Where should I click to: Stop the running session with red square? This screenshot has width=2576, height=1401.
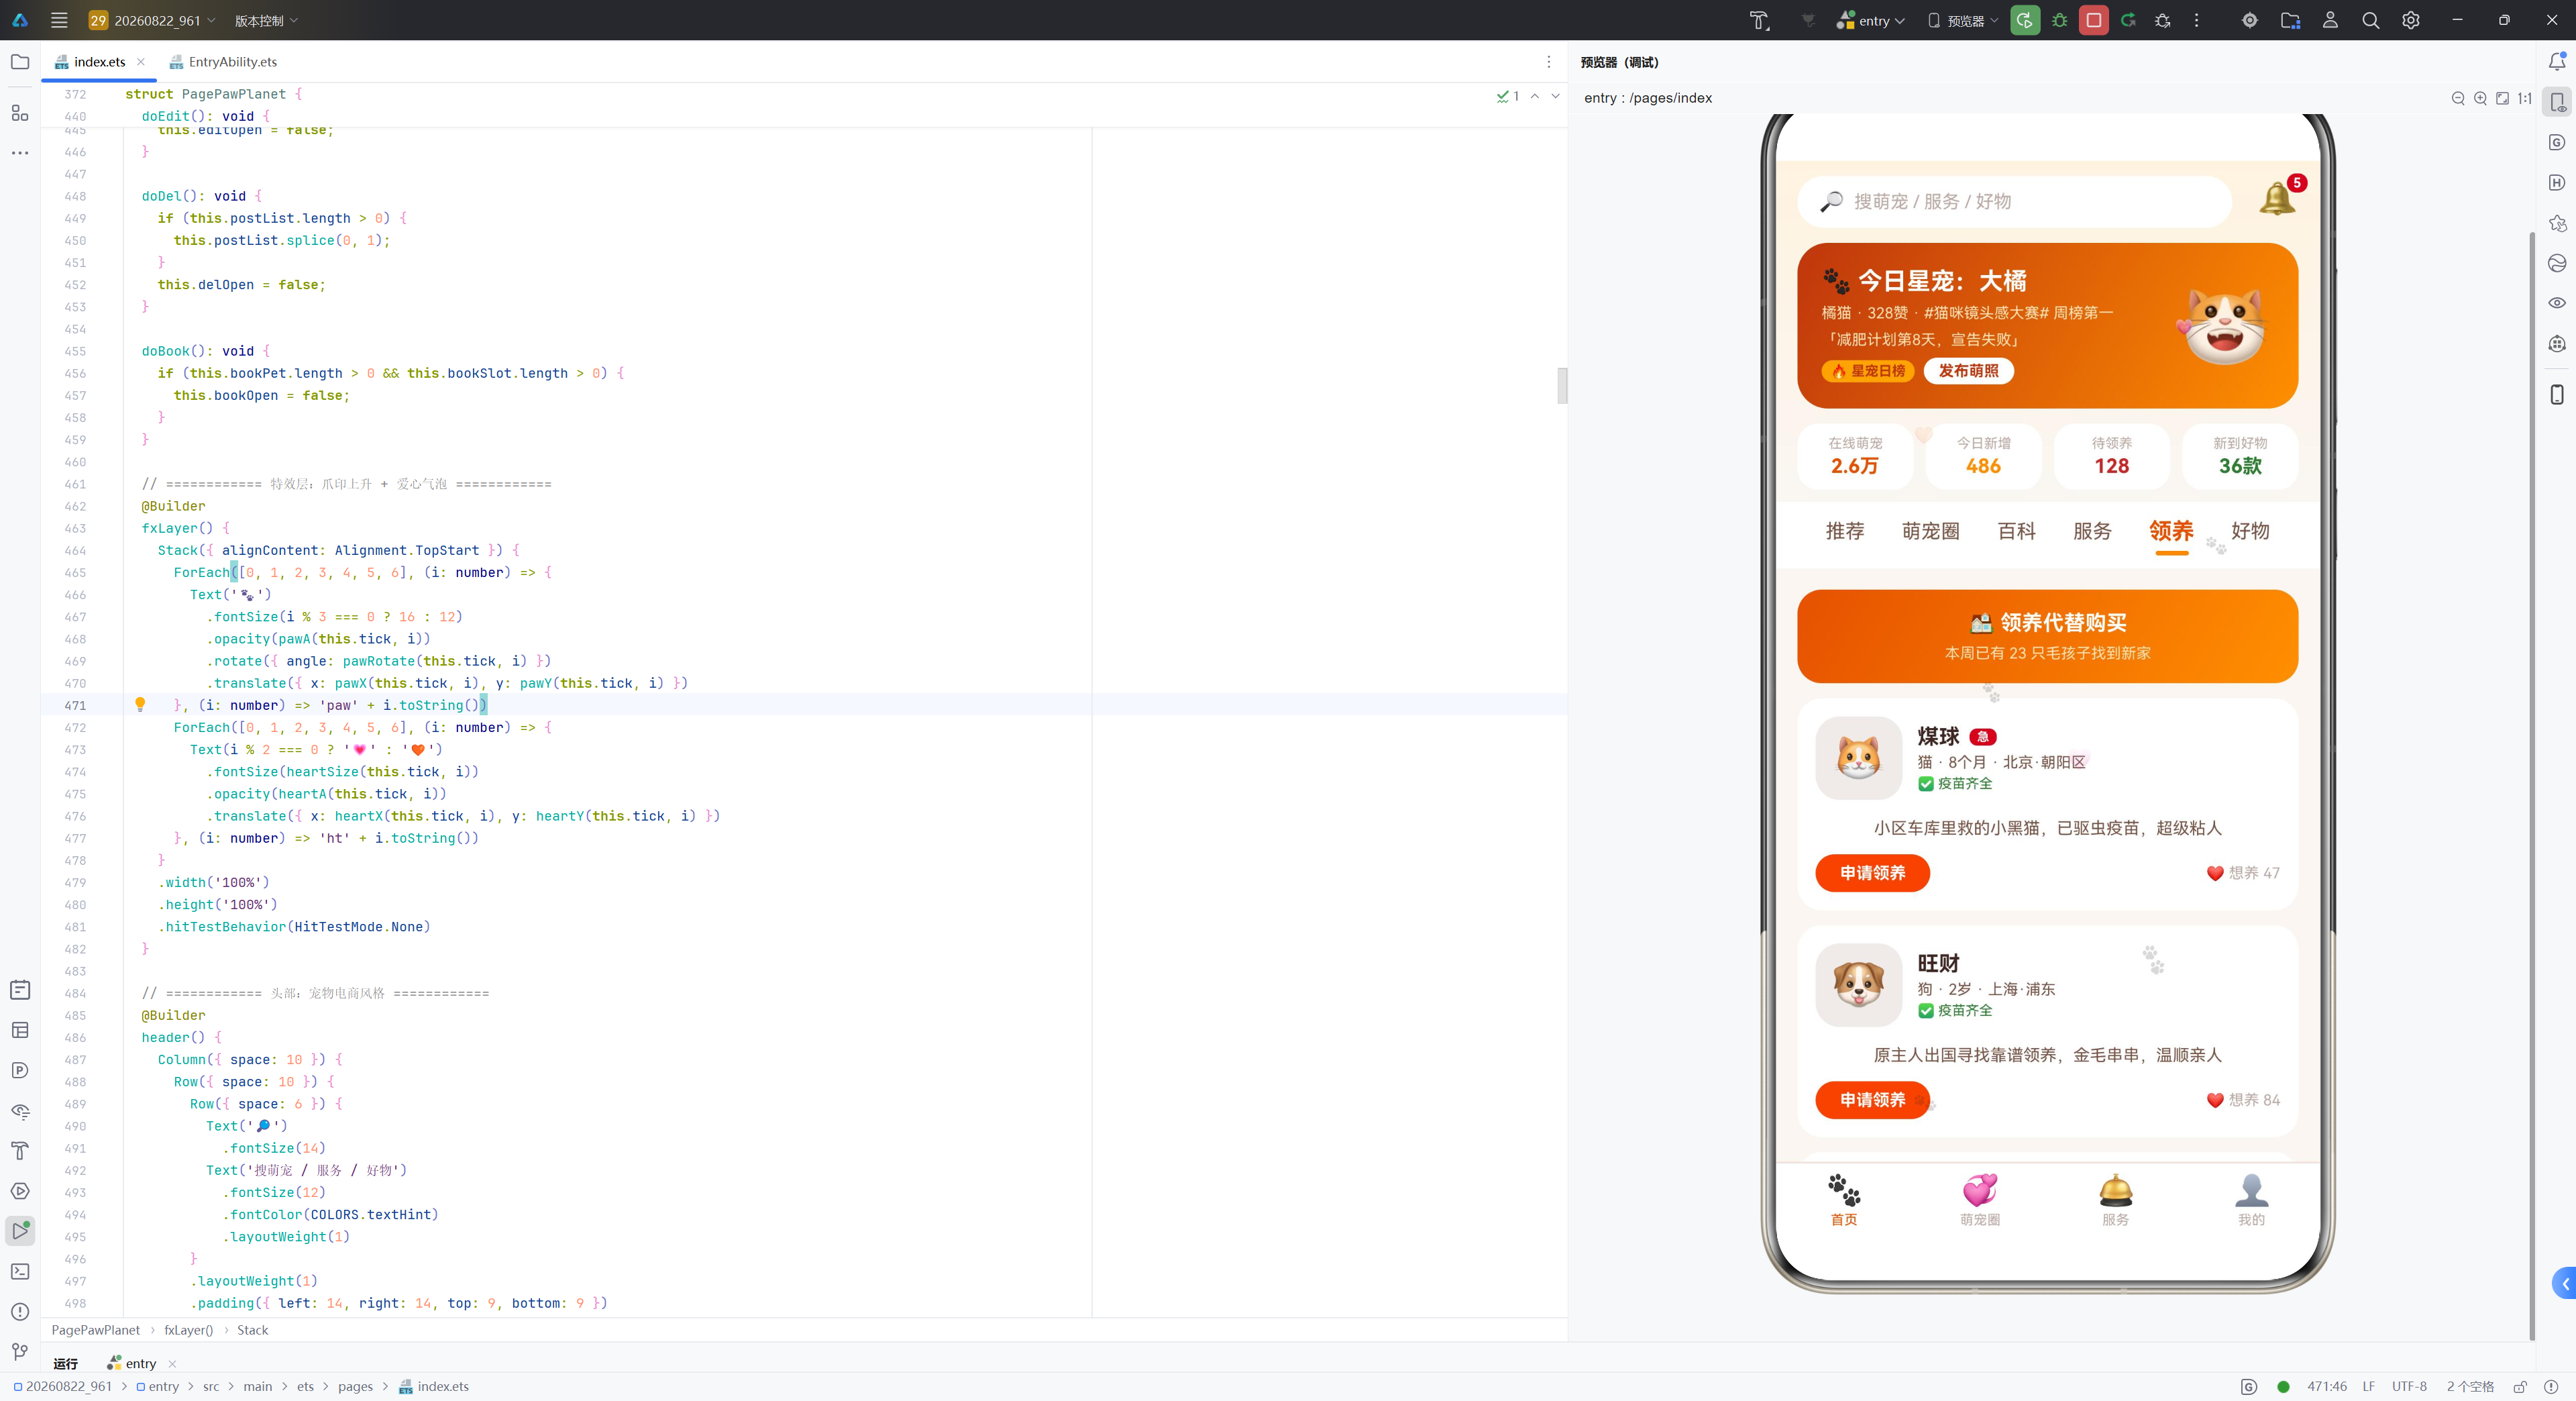2093,20
